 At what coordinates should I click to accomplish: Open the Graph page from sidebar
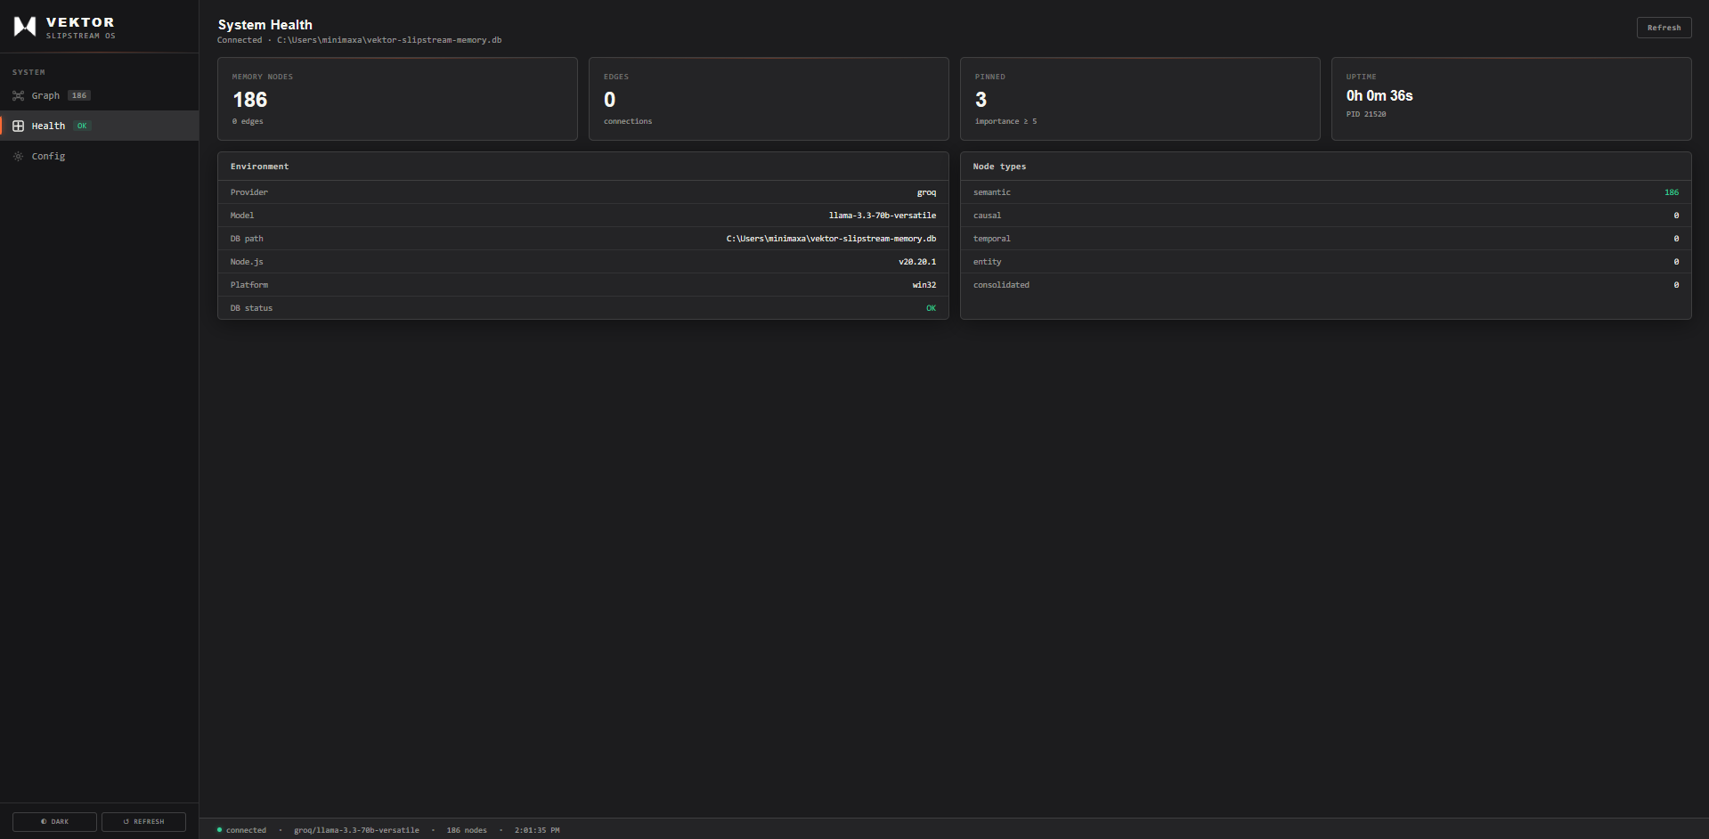pyautogui.click(x=45, y=95)
